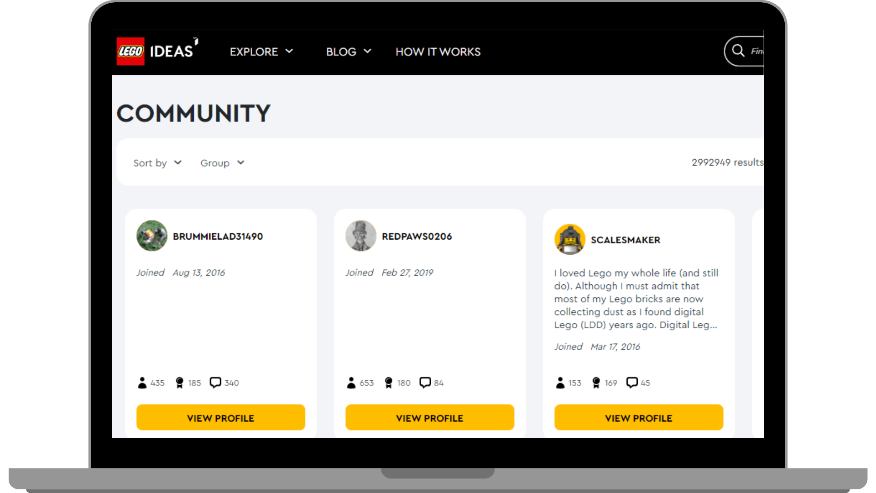Select the followers icon showing 653
Screen dimensions: 876x493
pos(350,383)
